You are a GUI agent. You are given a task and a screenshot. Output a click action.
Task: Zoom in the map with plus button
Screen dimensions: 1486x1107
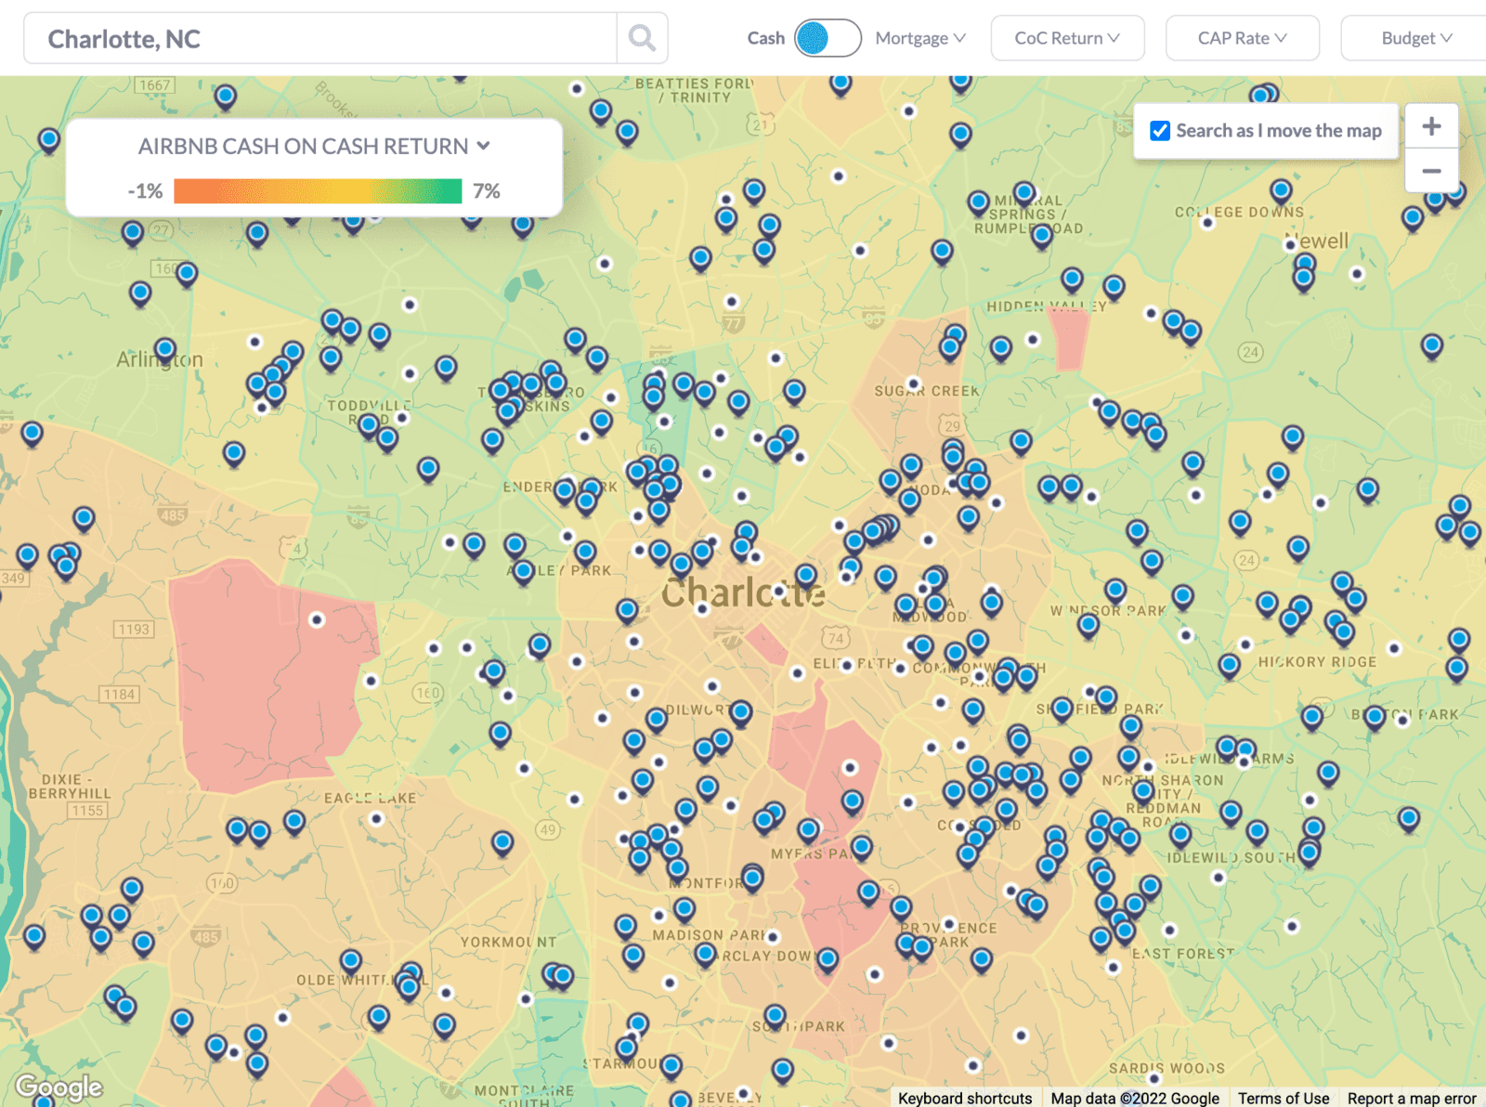click(1431, 126)
